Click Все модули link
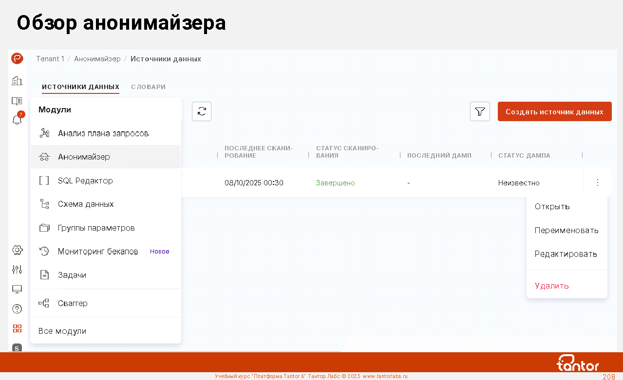The image size is (623, 380). click(62, 331)
